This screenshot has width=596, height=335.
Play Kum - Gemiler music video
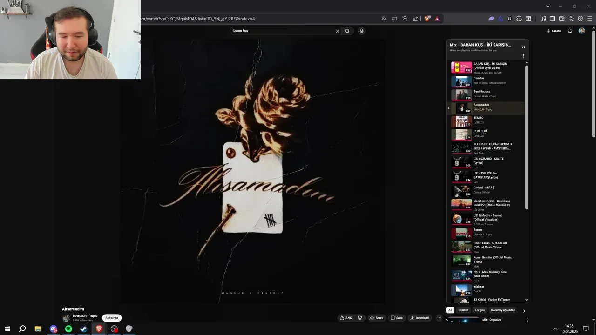point(486,261)
